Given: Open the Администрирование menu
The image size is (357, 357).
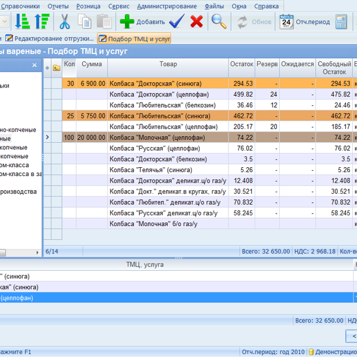Looking at the screenshot, I should (167, 7).
